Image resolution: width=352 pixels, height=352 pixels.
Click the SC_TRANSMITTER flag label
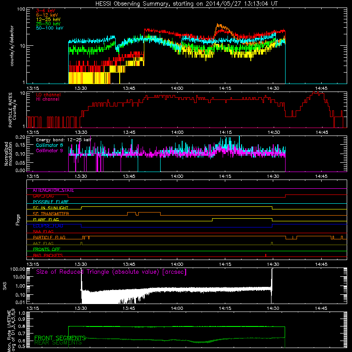click(x=51, y=214)
